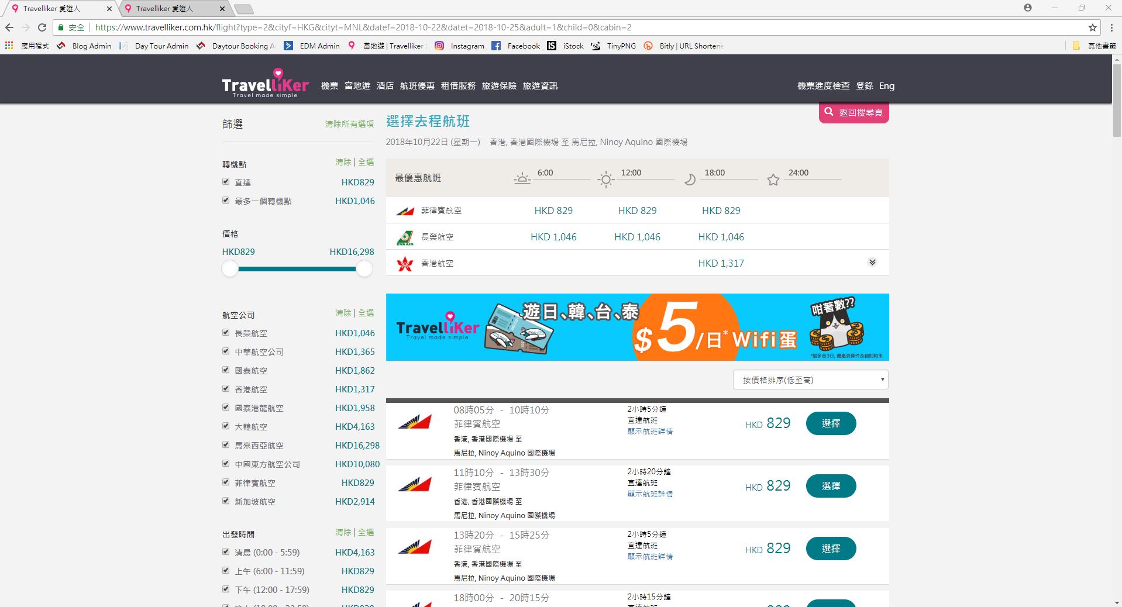Screen dimensions: 1122x607
Task: Uncheck the 新加坡航空 airline filter
Action: pyautogui.click(x=226, y=501)
